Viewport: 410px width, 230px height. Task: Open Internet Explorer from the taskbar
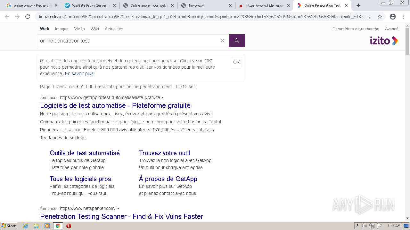26,226
